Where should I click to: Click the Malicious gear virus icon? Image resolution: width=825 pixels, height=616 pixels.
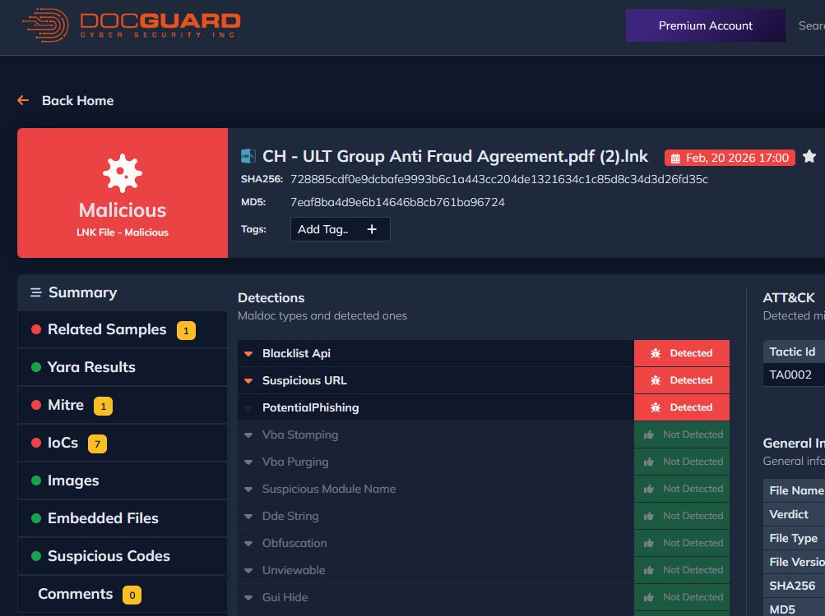pos(122,173)
